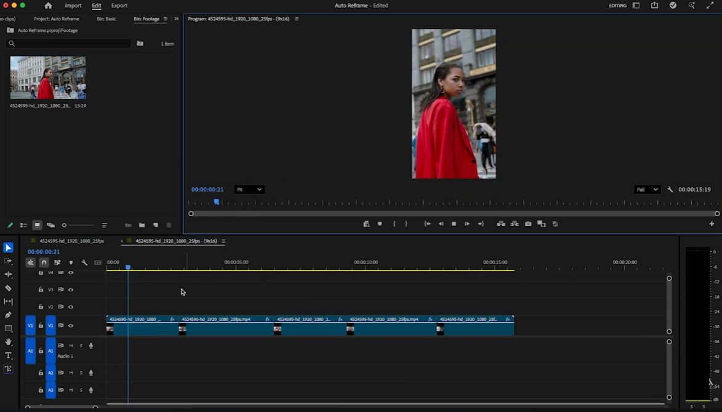Go to In point
This screenshot has height=412, width=722.
(x=428, y=224)
